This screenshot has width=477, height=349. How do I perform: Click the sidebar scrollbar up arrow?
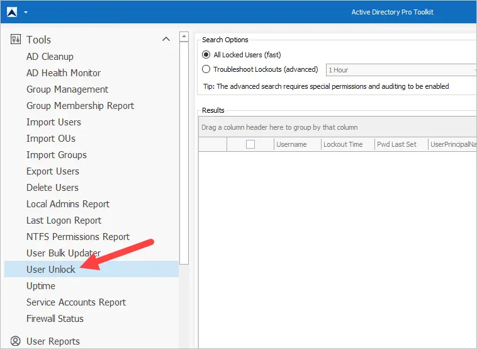click(184, 37)
